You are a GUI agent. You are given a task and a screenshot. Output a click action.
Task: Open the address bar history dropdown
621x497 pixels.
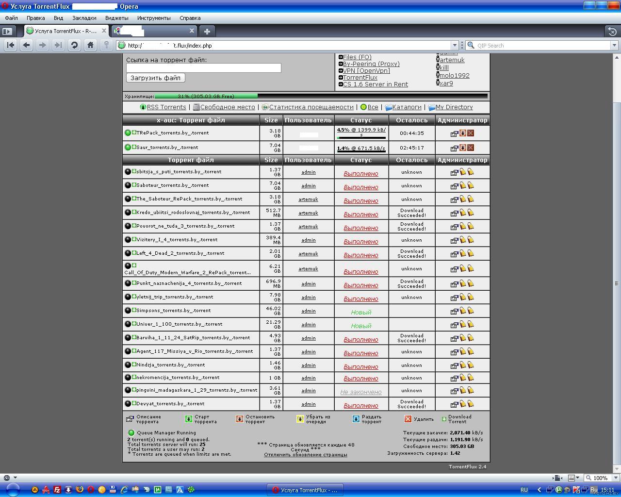tap(455, 45)
